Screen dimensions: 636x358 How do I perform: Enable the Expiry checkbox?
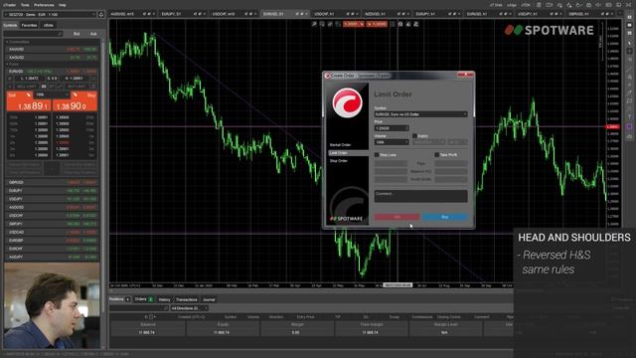point(414,136)
